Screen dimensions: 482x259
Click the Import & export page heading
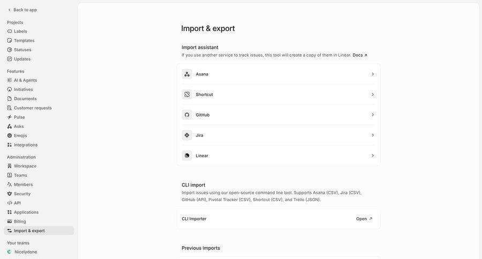pyautogui.click(x=208, y=28)
